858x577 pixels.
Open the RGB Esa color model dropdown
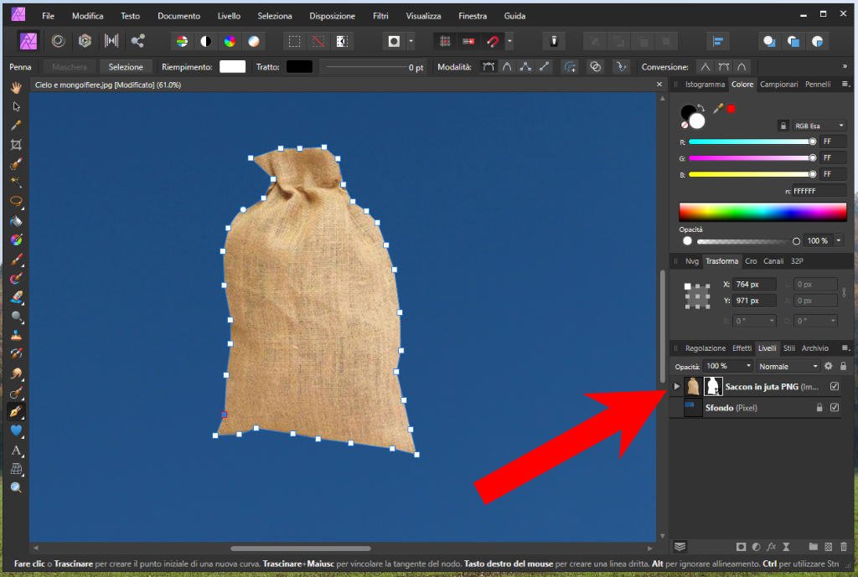click(819, 126)
